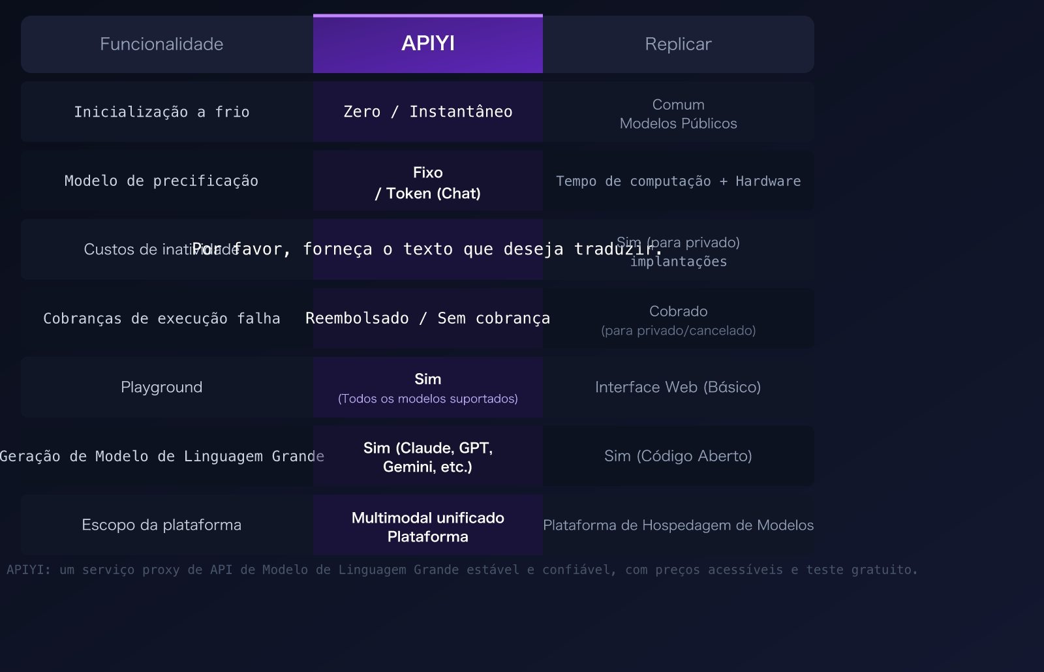Viewport: 1044px width, 672px height.
Task: Select the Replicar column header
Action: [678, 44]
